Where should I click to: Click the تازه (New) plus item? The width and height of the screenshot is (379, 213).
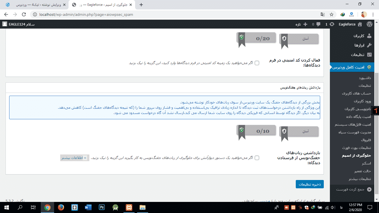pyautogui.click(x=301, y=24)
